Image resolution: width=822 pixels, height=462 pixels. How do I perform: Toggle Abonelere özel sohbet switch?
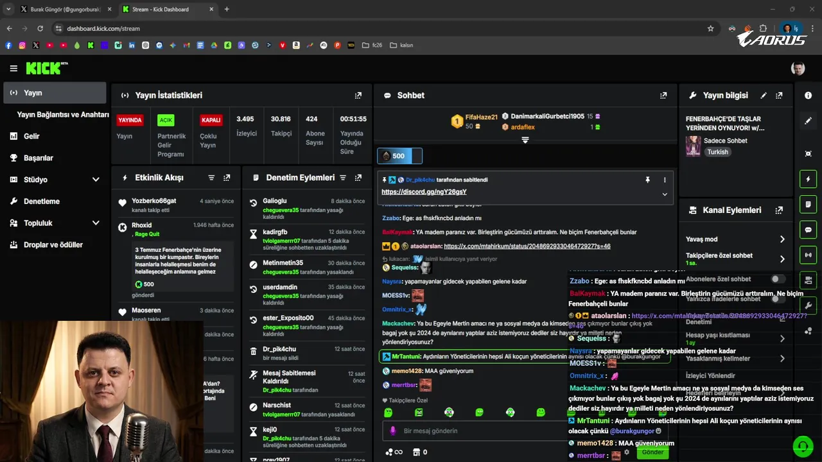pos(778,279)
